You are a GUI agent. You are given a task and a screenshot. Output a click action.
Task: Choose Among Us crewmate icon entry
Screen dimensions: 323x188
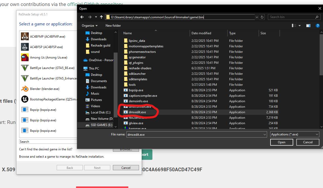25,57
